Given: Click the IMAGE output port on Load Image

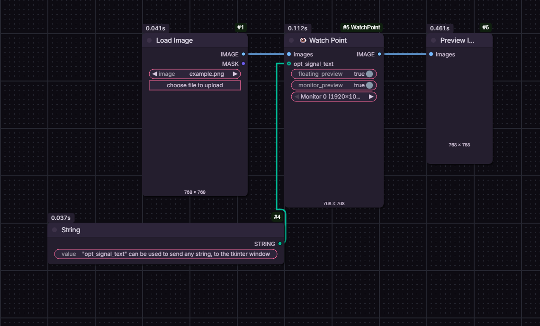Looking at the screenshot, I should click(x=243, y=54).
